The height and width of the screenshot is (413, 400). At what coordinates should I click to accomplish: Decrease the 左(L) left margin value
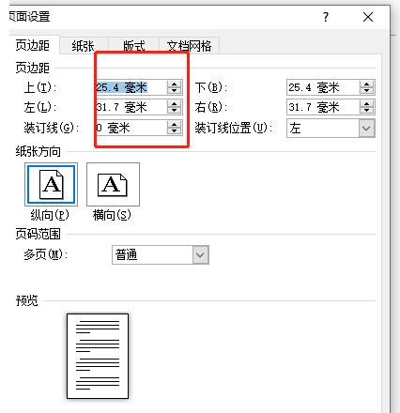click(175, 111)
